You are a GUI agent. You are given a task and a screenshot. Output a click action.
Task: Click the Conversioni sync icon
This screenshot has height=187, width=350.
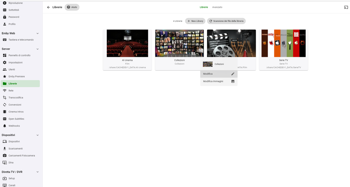pyautogui.click(x=5, y=105)
